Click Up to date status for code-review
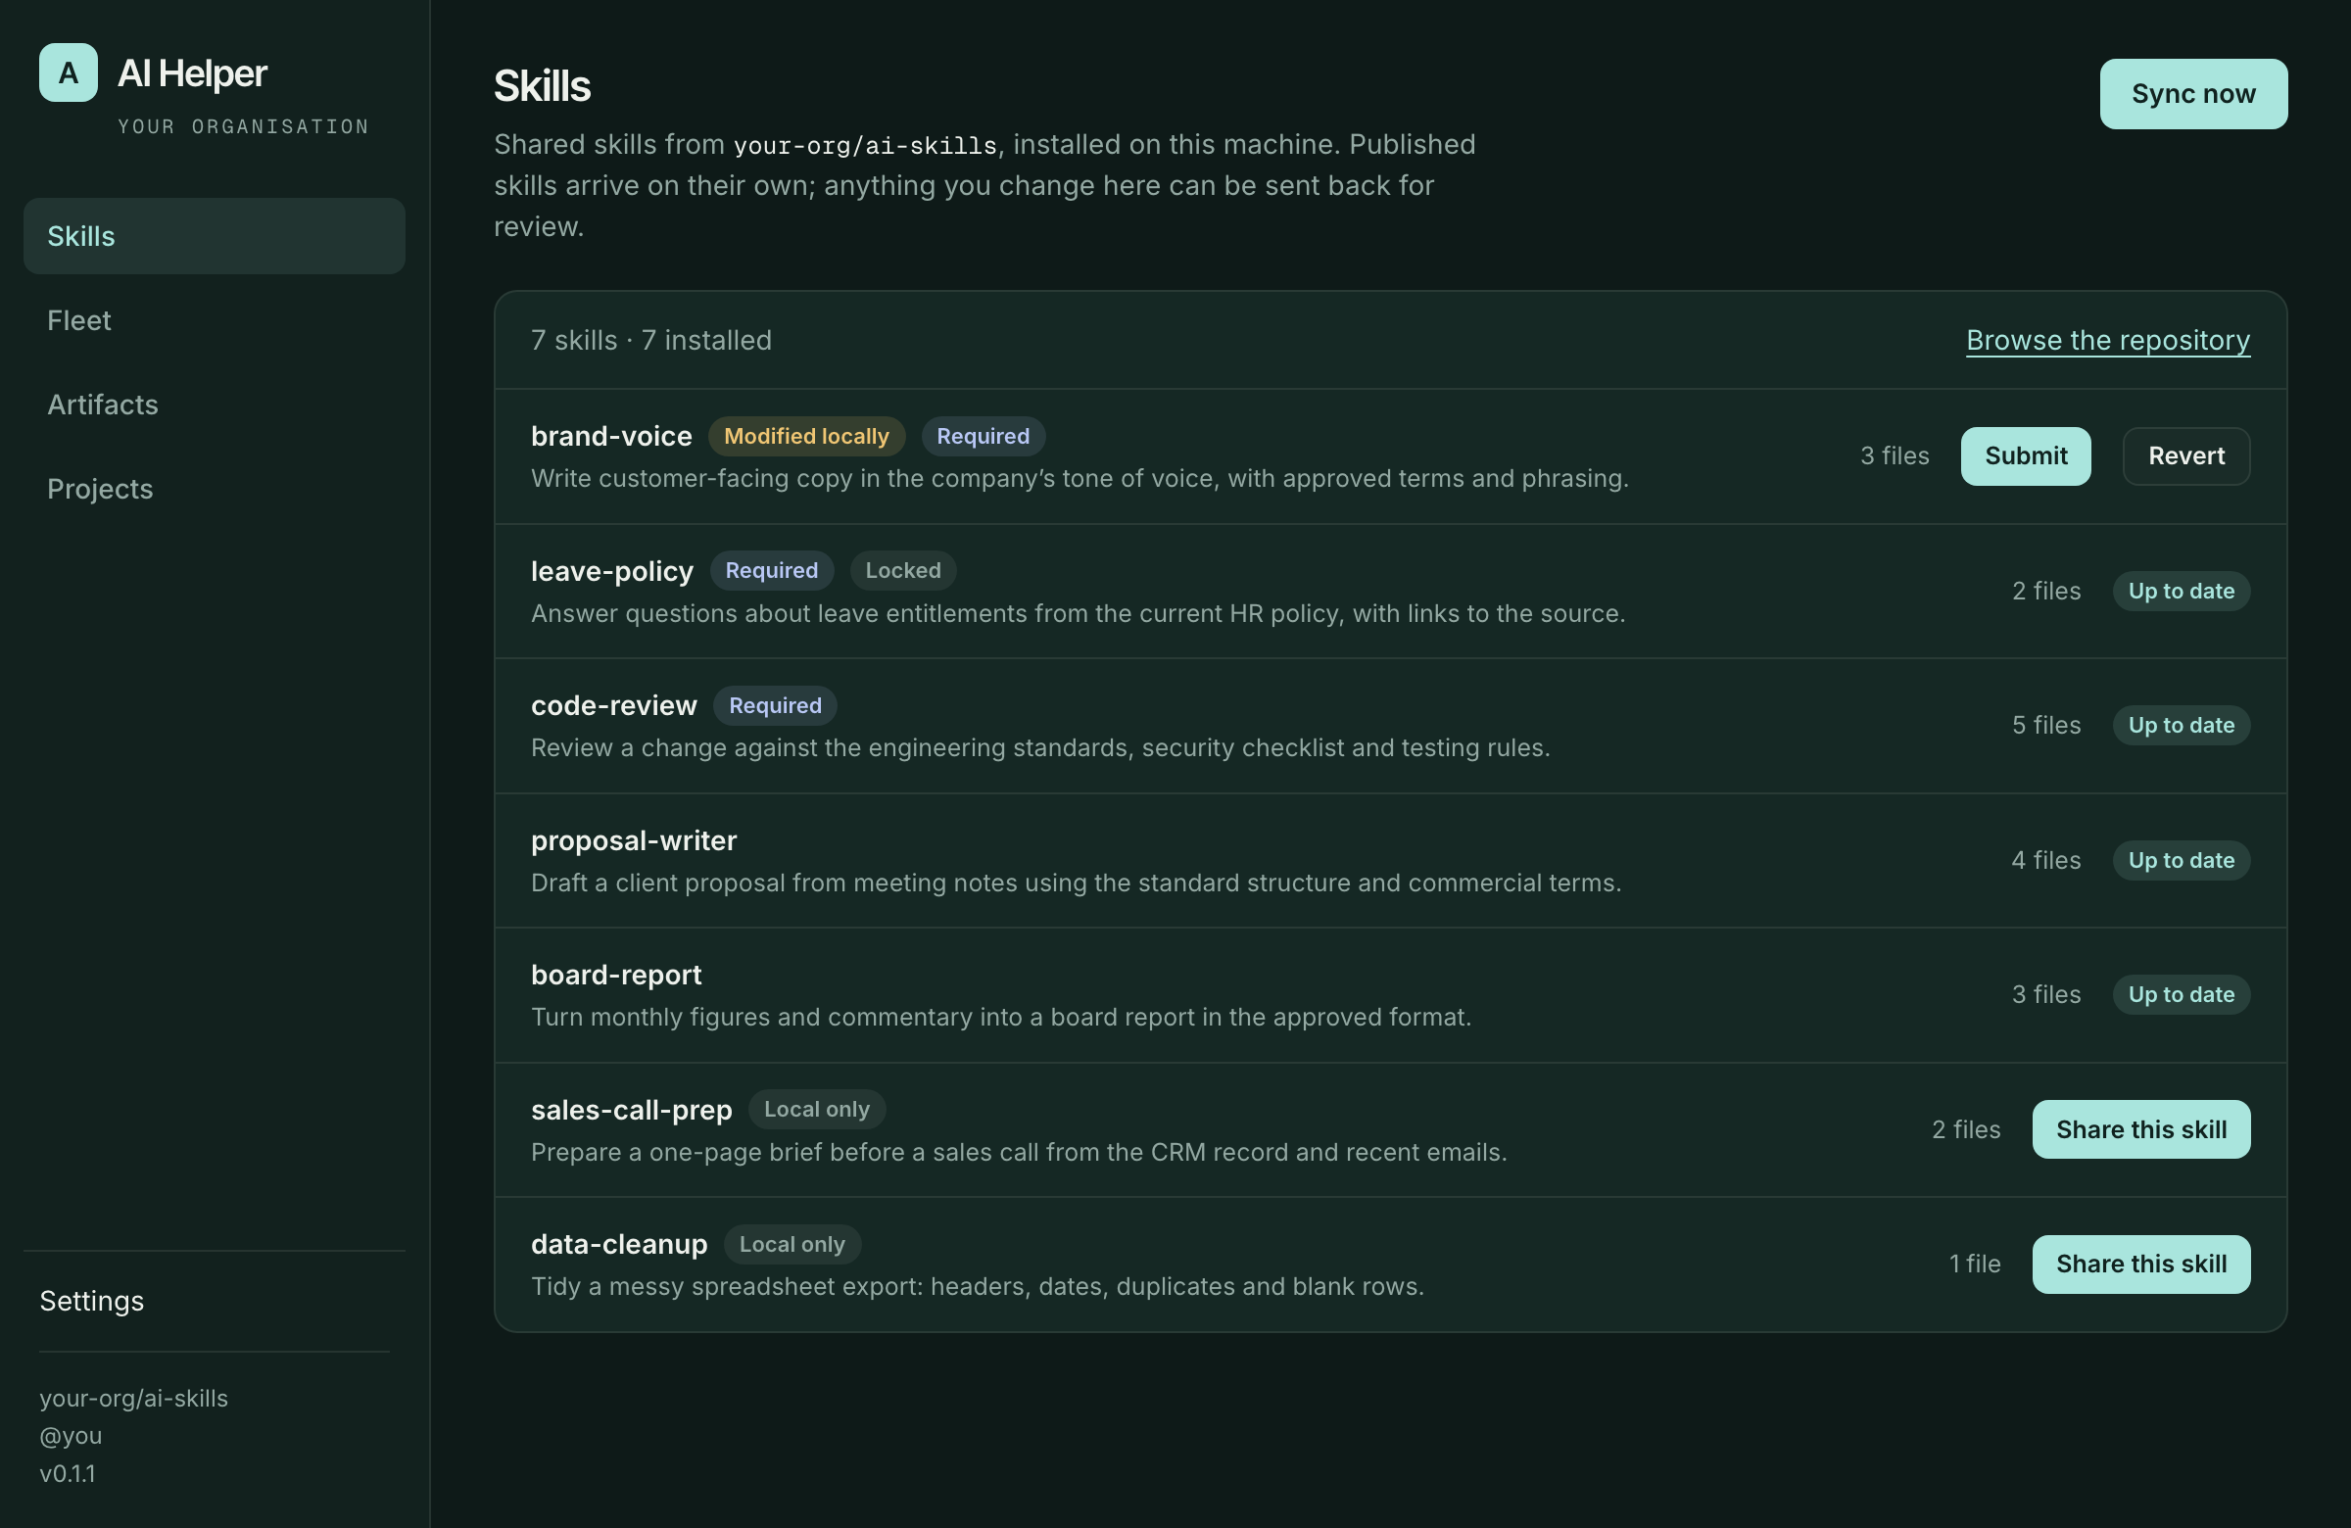2351x1528 pixels. [x=2182, y=725]
